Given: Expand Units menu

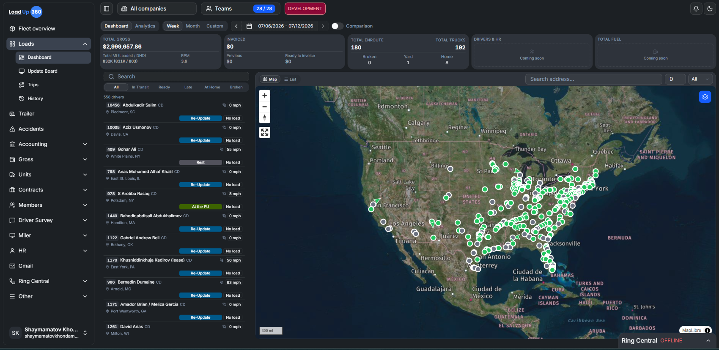Looking at the screenshot, I should (x=49, y=175).
